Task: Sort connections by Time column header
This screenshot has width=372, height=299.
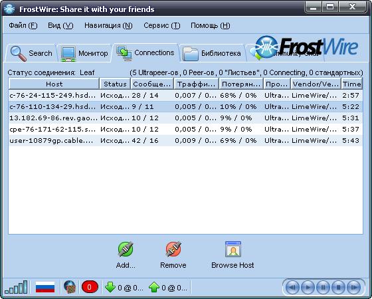Action: [352, 84]
